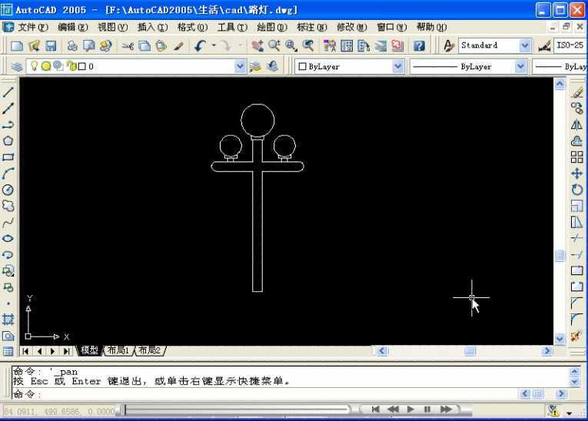Select the Explode tool
The width and height of the screenshot is (588, 421).
point(576,336)
